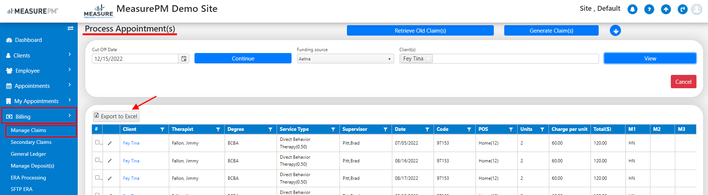This screenshot has width=708, height=195.
Task: Click Export to Excel button
Action: [116, 116]
